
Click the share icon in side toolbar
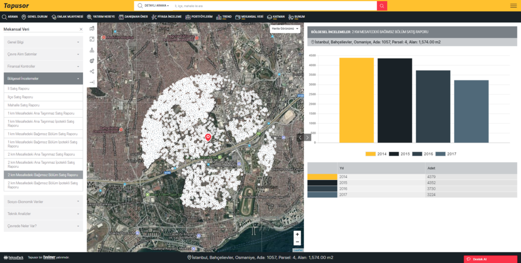coord(92,72)
